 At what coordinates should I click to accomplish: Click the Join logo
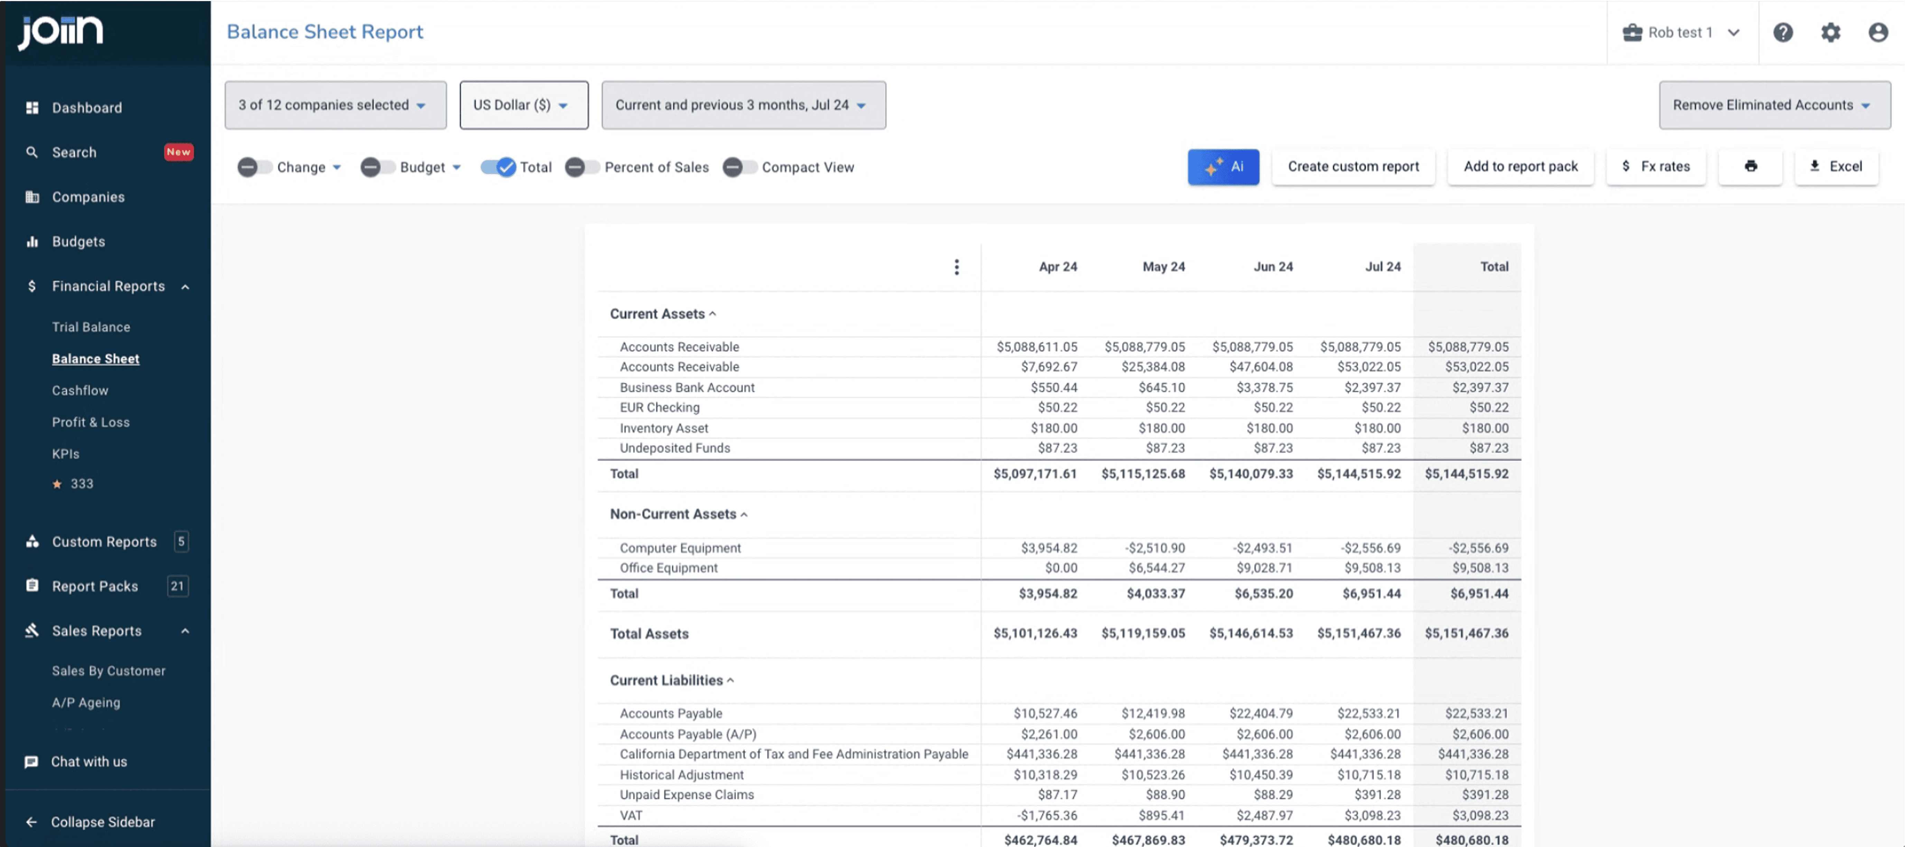coord(60,32)
